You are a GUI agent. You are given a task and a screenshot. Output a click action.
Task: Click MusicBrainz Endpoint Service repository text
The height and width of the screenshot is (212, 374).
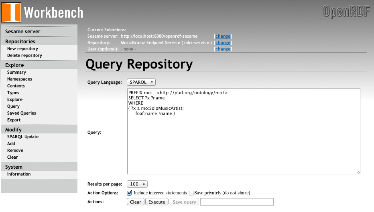point(166,42)
